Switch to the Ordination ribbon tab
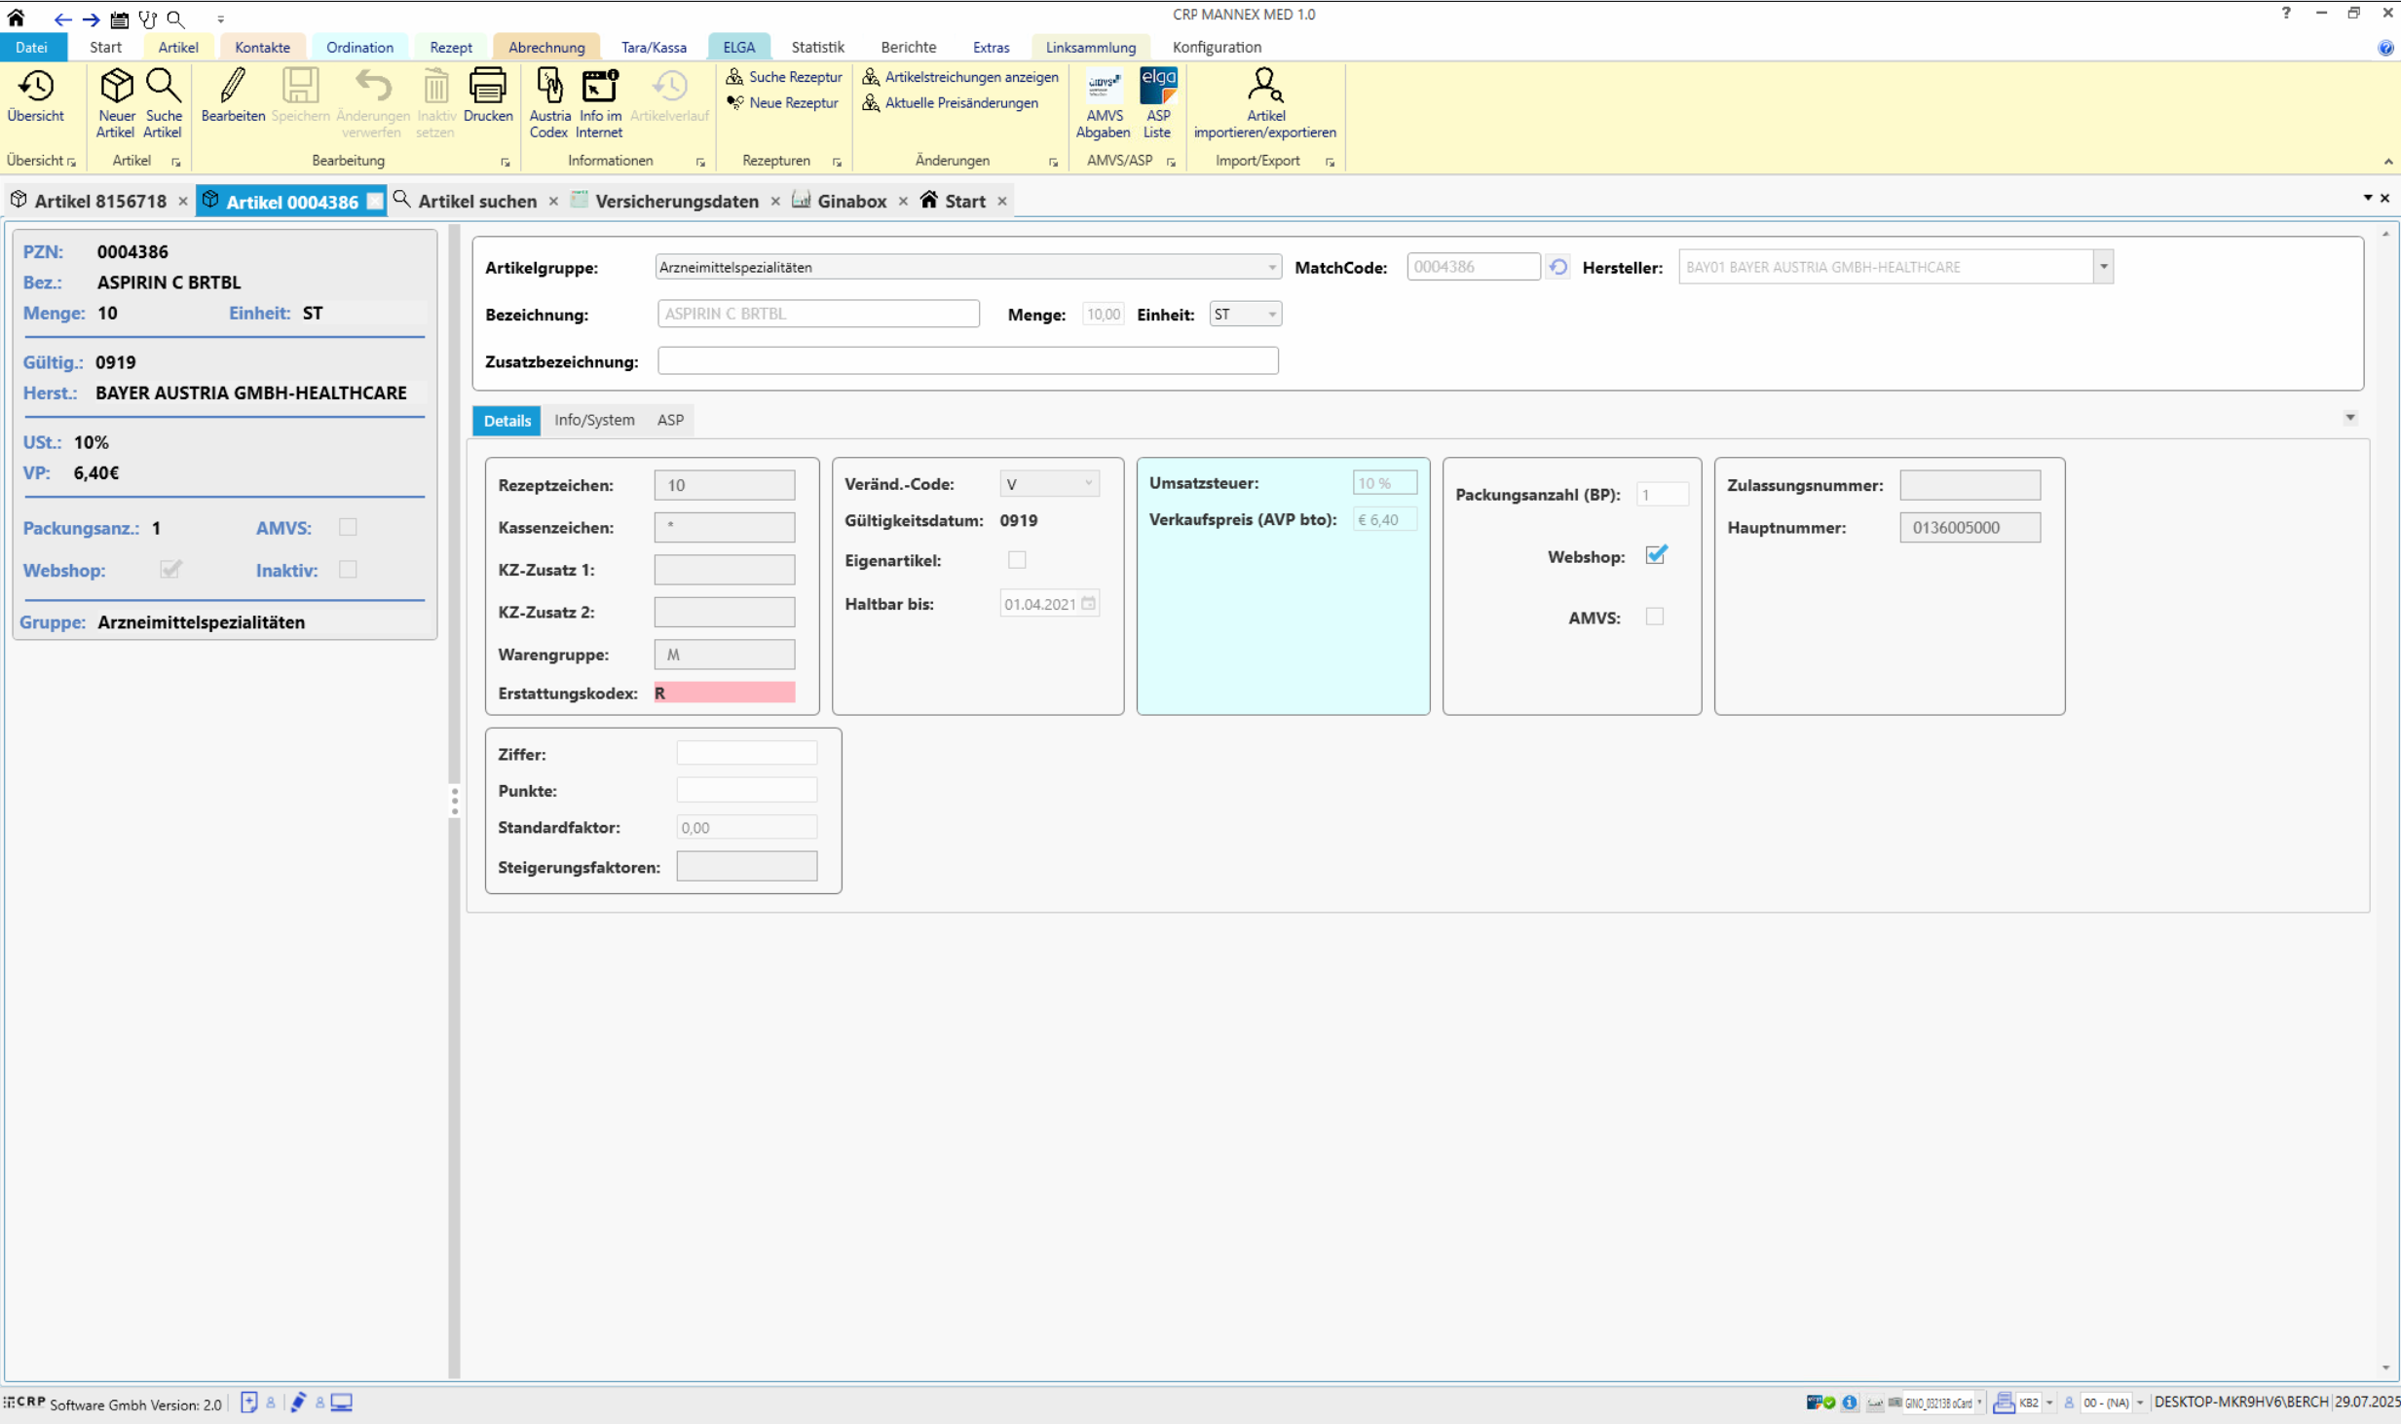2401x1424 pixels. coord(359,47)
